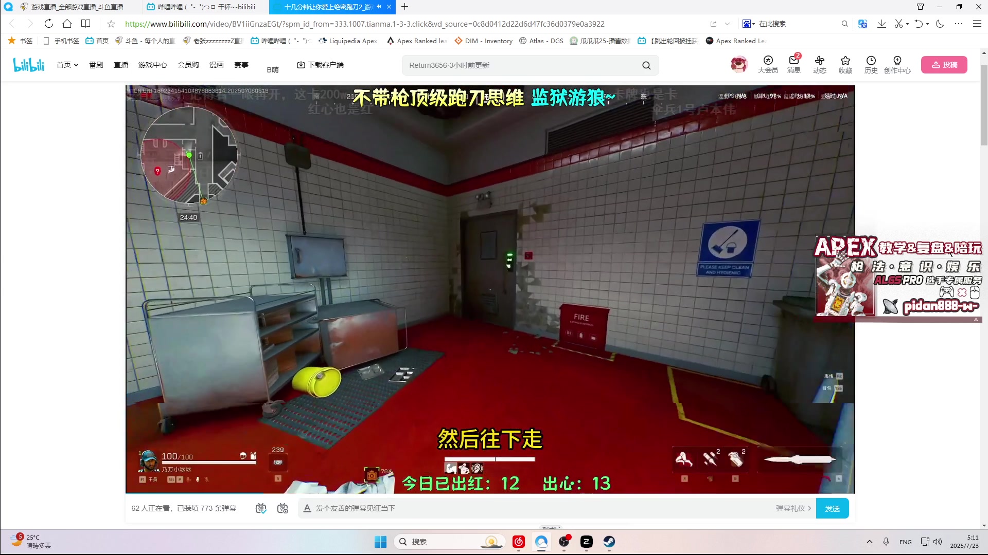The width and height of the screenshot is (988, 555).
Task: Click the browser 在此搜索 search box
Action: 798,24
